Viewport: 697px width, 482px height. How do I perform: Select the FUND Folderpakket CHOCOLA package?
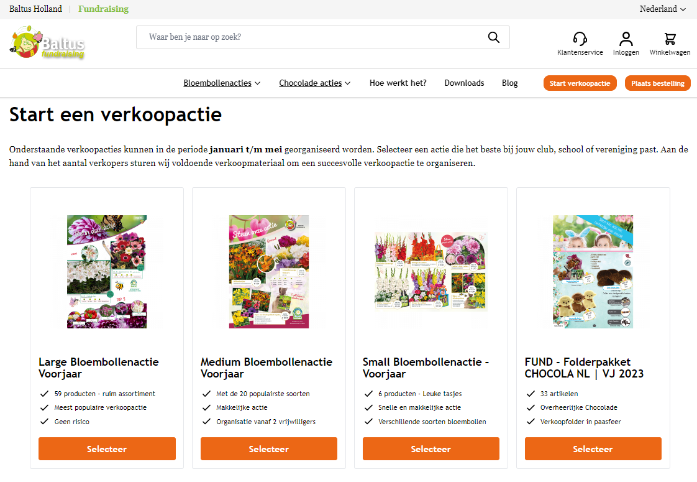pos(593,448)
